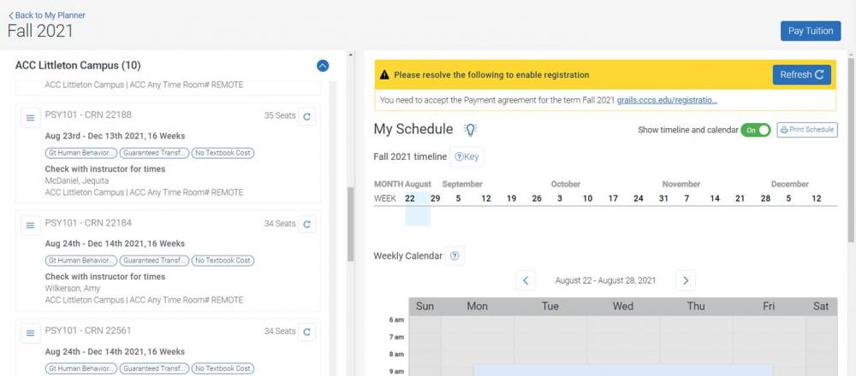
Task: Open the Weekly Calendar help icon
Action: coord(455,256)
